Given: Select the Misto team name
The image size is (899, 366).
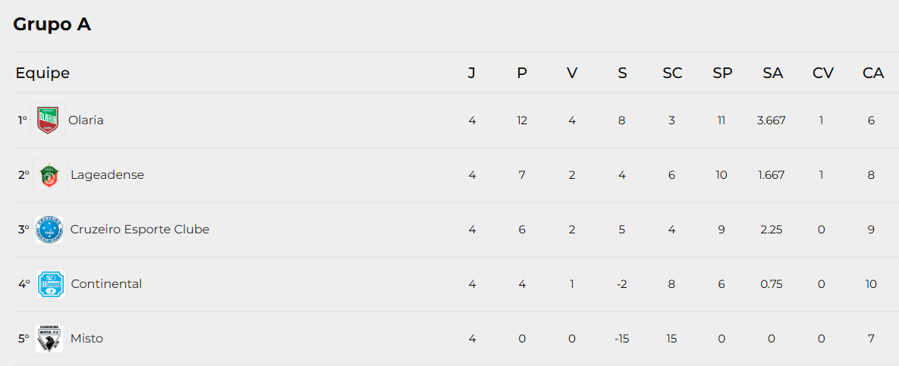Looking at the screenshot, I should tap(86, 339).
